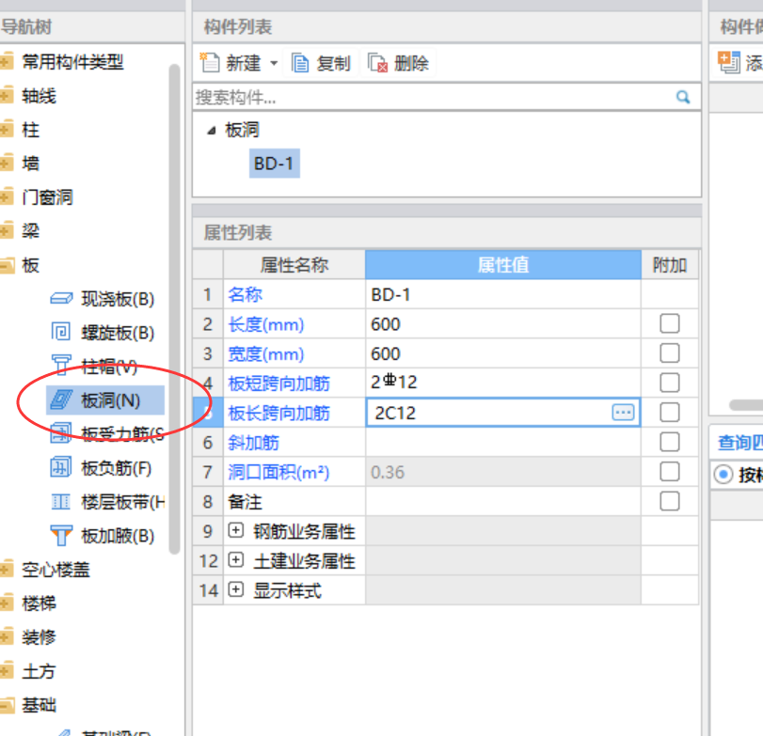Tick 附加 checkbox for 宽度(mm)
This screenshot has height=736, width=763.
pyautogui.click(x=670, y=353)
